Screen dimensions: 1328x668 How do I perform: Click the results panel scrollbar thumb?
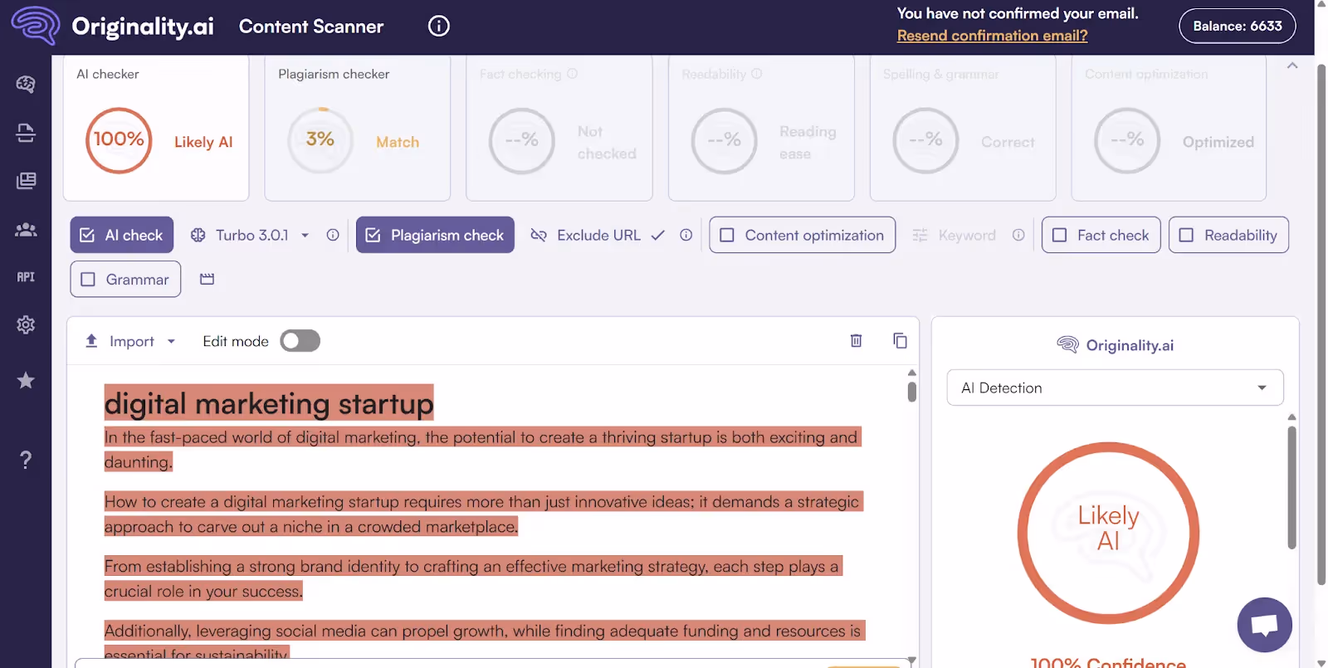(1291, 487)
